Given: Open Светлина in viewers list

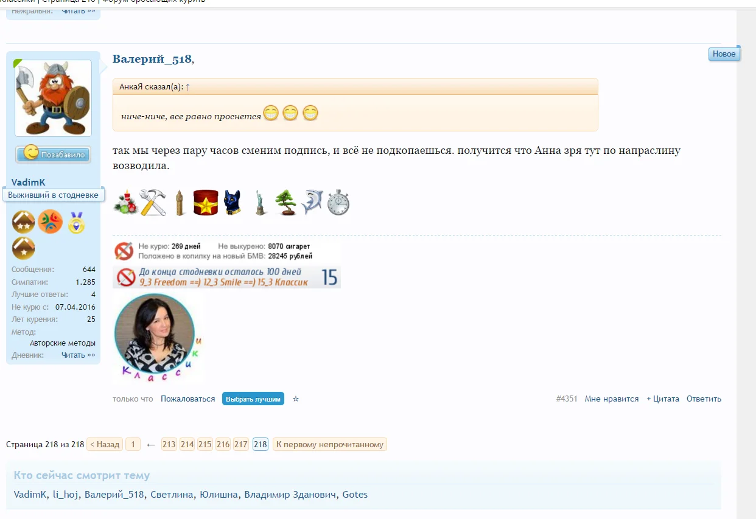Looking at the screenshot, I should point(172,495).
